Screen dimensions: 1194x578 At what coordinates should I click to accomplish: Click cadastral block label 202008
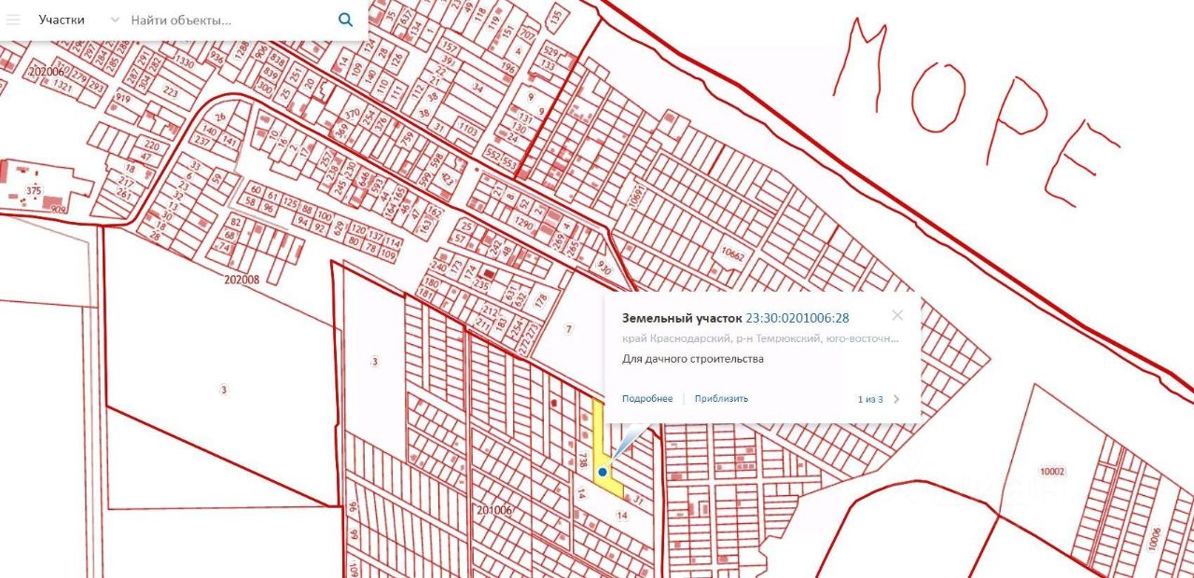pos(242,278)
